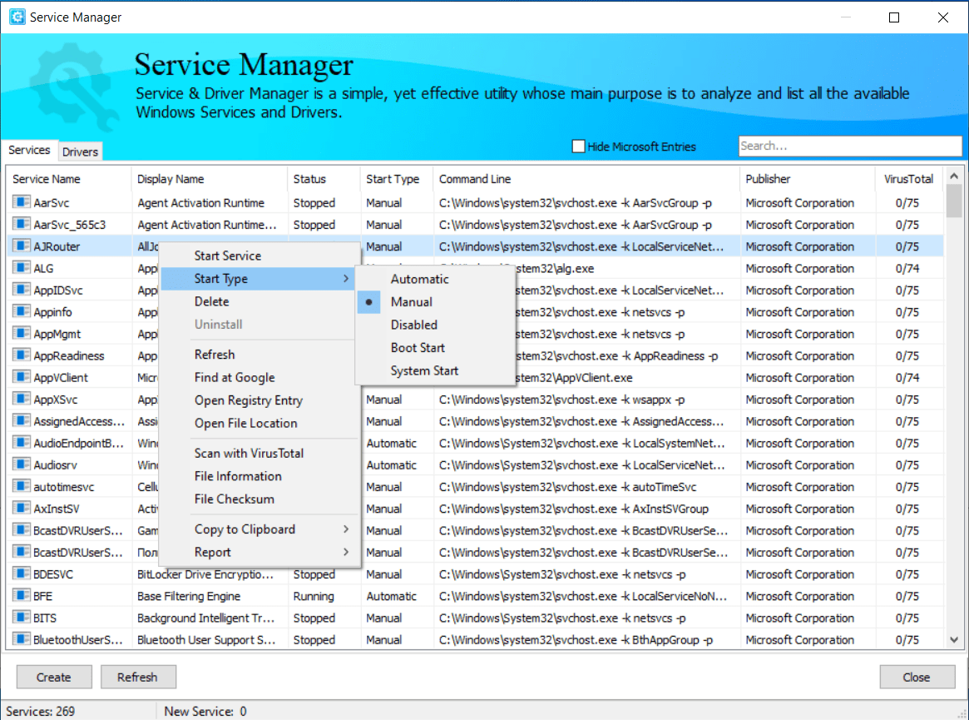Click the BFE service icon
Screen dimensions: 969x720
(22, 596)
